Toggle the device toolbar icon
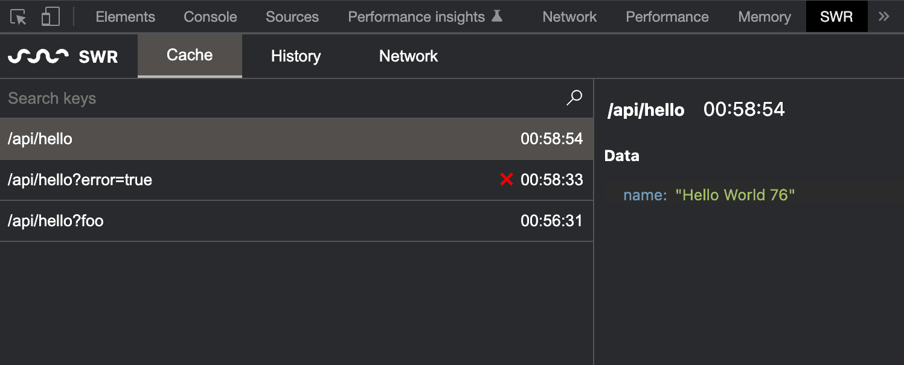The height and width of the screenshot is (365, 904). (x=50, y=16)
